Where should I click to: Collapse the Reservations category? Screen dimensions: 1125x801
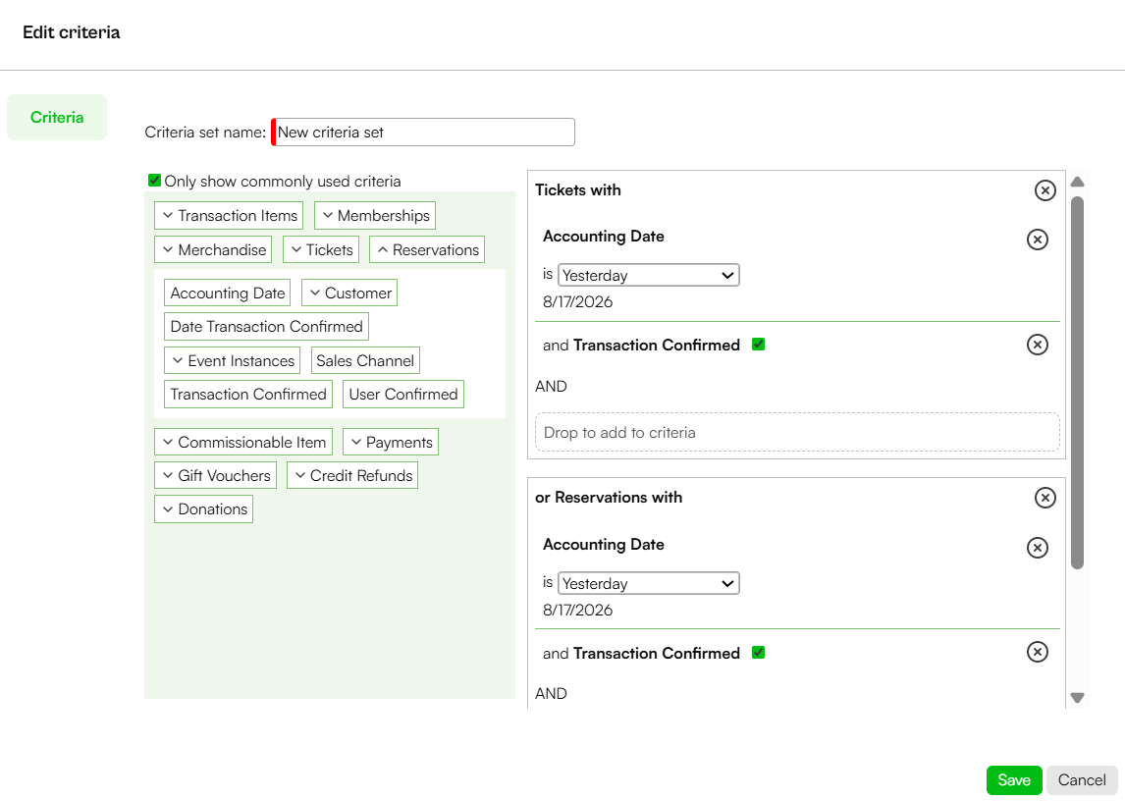(x=427, y=249)
